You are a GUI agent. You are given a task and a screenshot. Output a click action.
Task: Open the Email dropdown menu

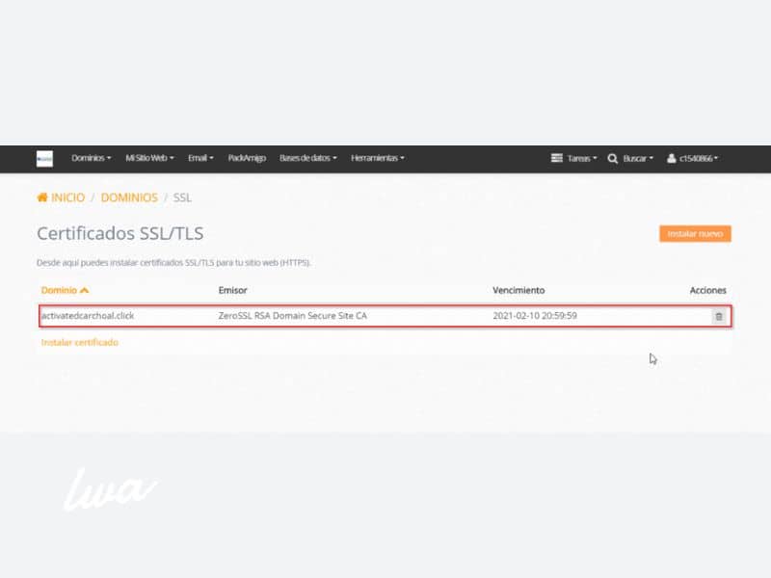[x=200, y=158]
